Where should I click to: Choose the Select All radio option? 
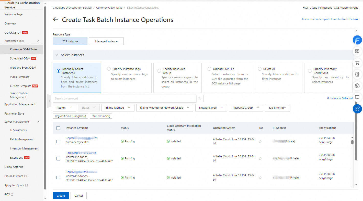(260, 69)
